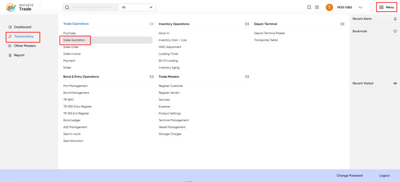This screenshot has height=182, width=400.
Task: Open Bond Ledger
Action: point(72,120)
